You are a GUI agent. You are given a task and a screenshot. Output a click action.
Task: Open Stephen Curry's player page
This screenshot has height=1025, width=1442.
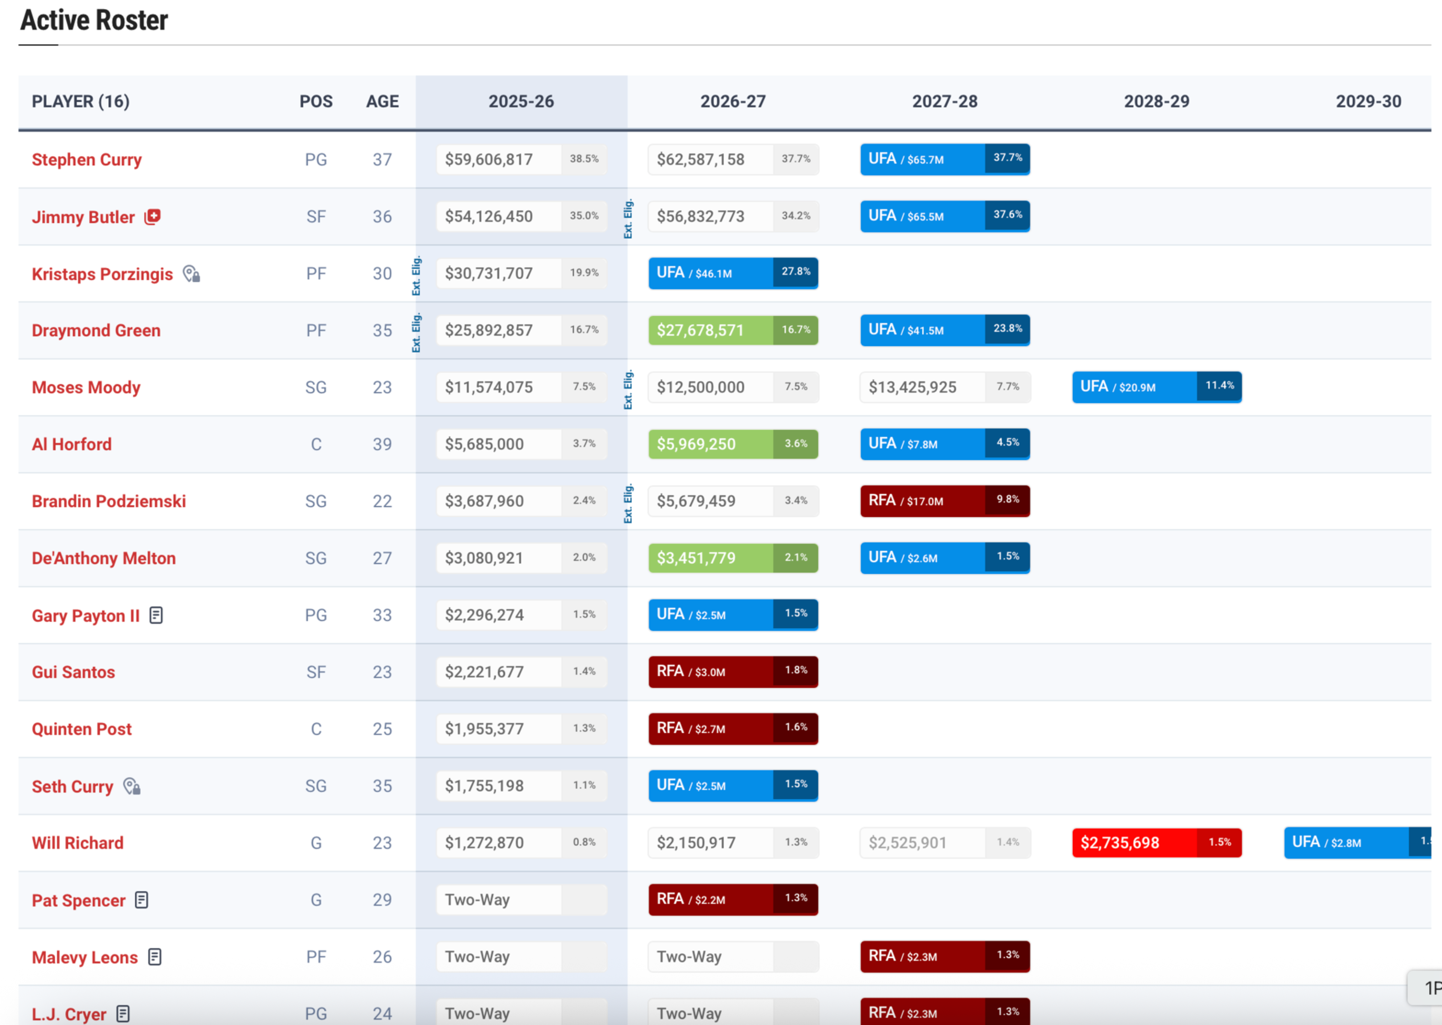[x=86, y=159]
